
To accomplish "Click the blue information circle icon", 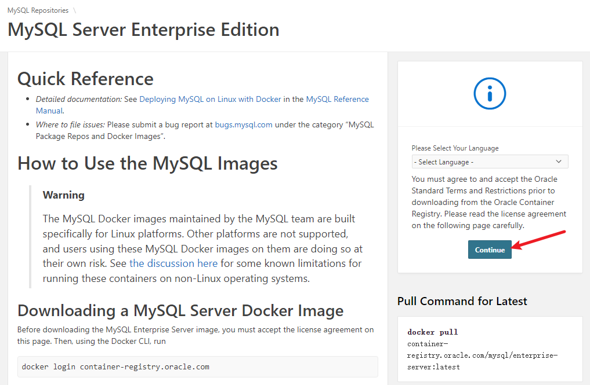I will [x=490, y=94].
